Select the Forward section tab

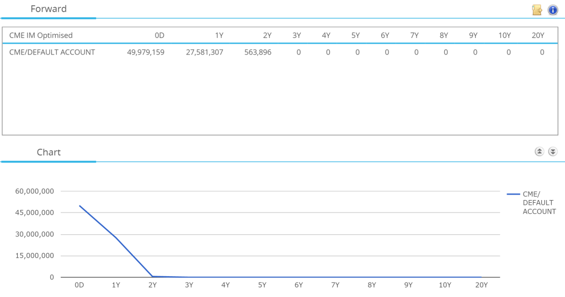tap(49, 9)
